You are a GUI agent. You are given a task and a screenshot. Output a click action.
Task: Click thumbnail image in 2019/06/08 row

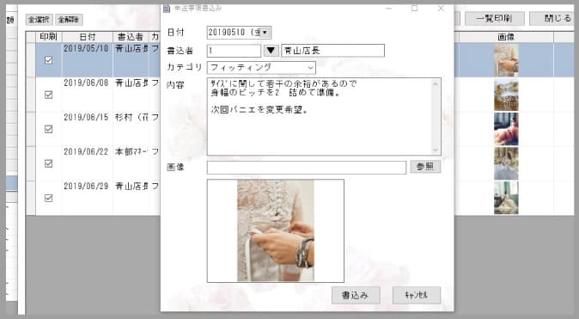point(506,95)
